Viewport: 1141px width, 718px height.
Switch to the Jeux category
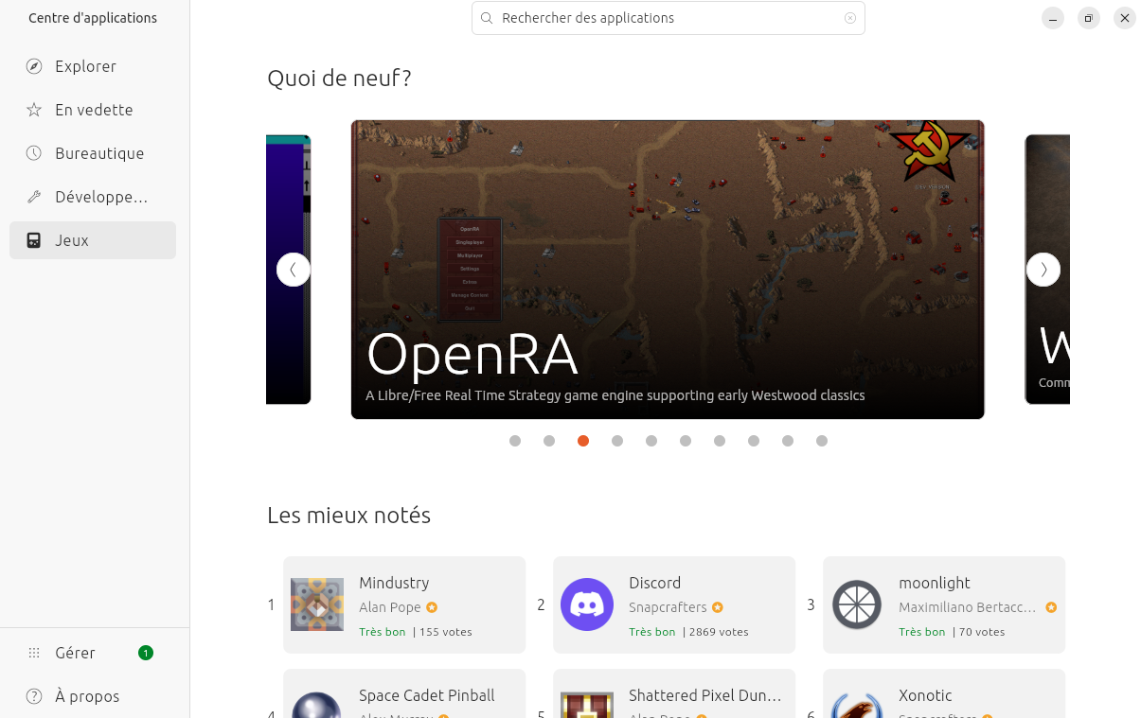[93, 240]
